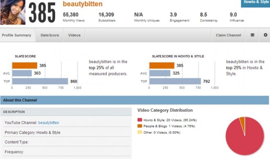Switch to the SlateScore tab
The image size is (270, 159).
point(49,35)
